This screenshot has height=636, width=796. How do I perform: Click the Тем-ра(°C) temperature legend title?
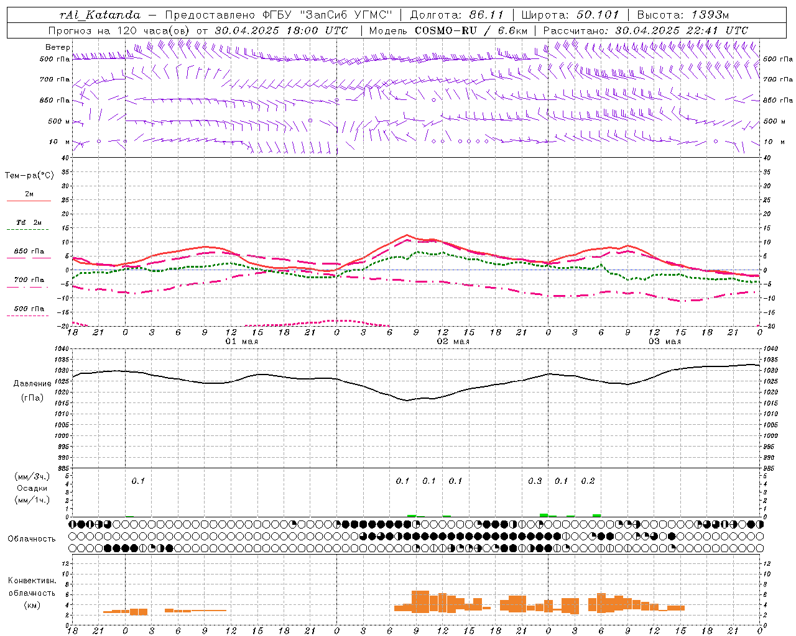pyautogui.click(x=29, y=175)
